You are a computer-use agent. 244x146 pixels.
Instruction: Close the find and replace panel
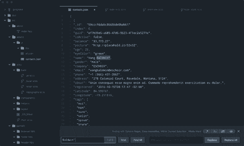tap(239, 131)
